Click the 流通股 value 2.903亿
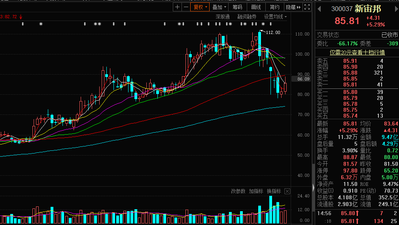Screen dimensions: 399x225 point(348,204)
